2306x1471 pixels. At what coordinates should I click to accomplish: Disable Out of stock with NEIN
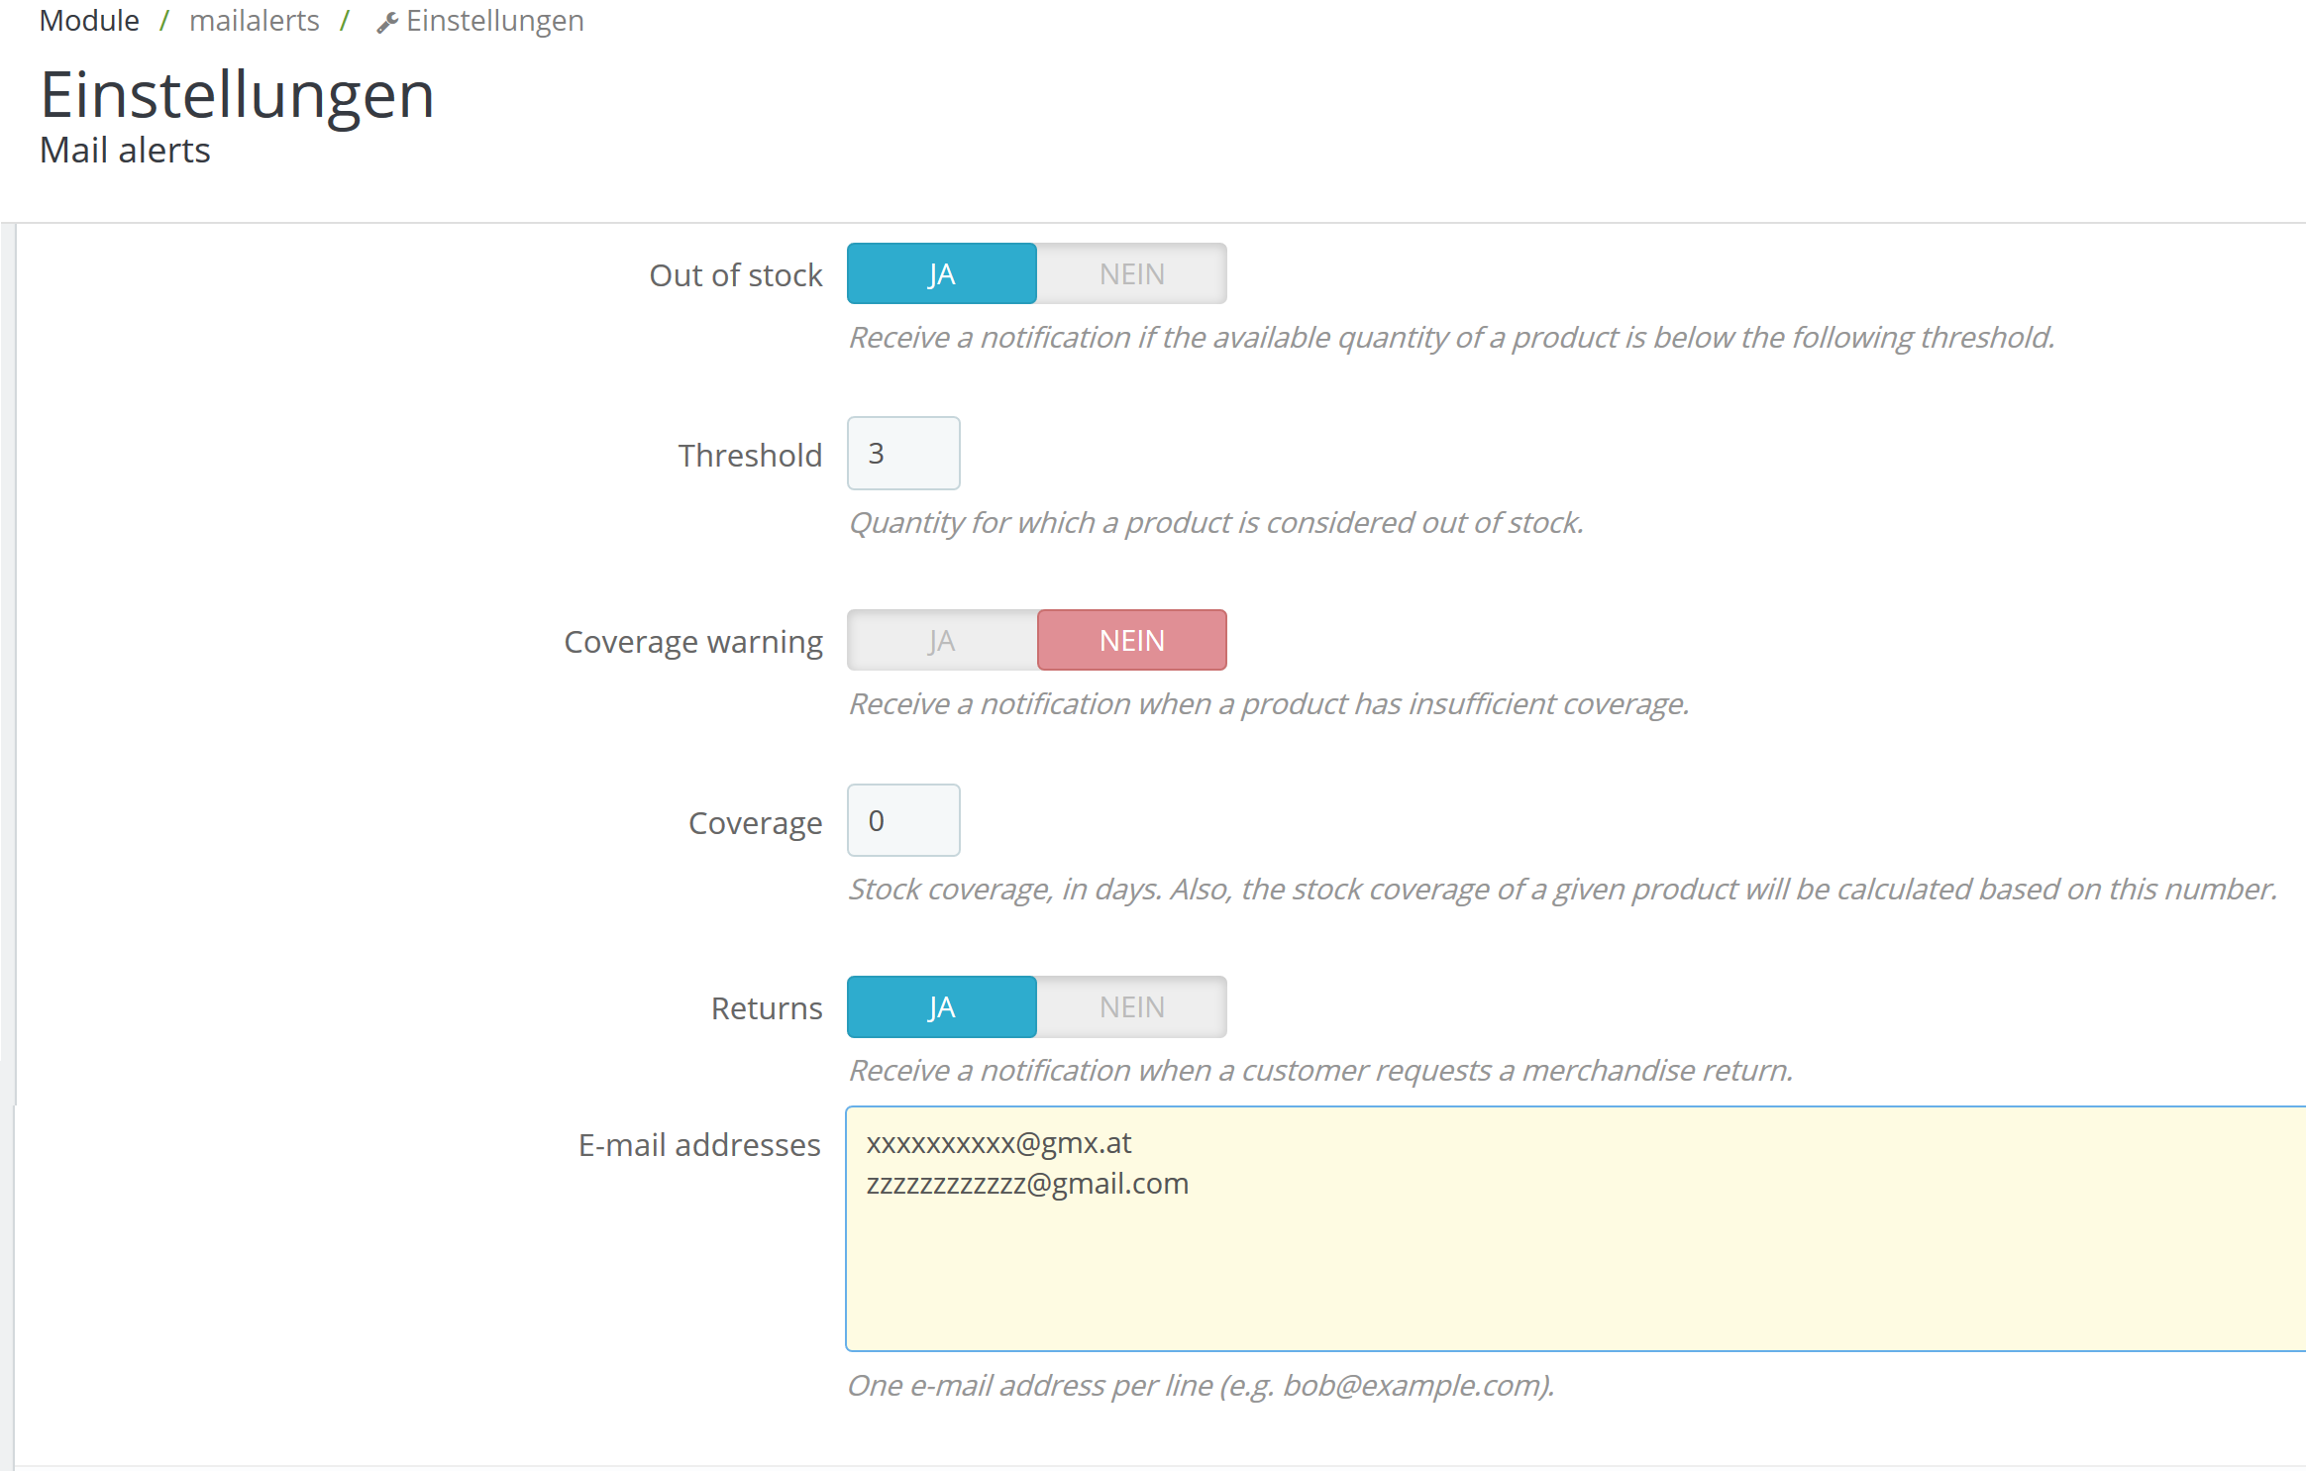[1131, 274]
